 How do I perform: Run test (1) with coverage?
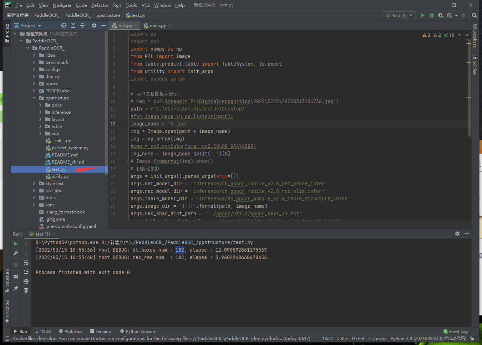441,15
